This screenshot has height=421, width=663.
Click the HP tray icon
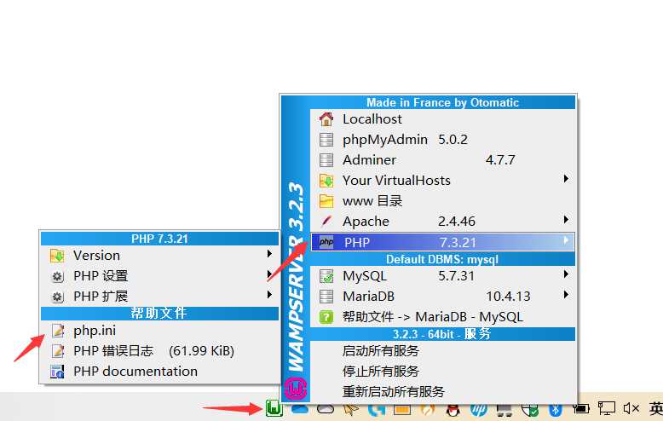(479, 409)
